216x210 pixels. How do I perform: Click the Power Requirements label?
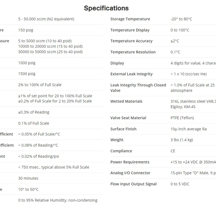click(x=130, y=162)
